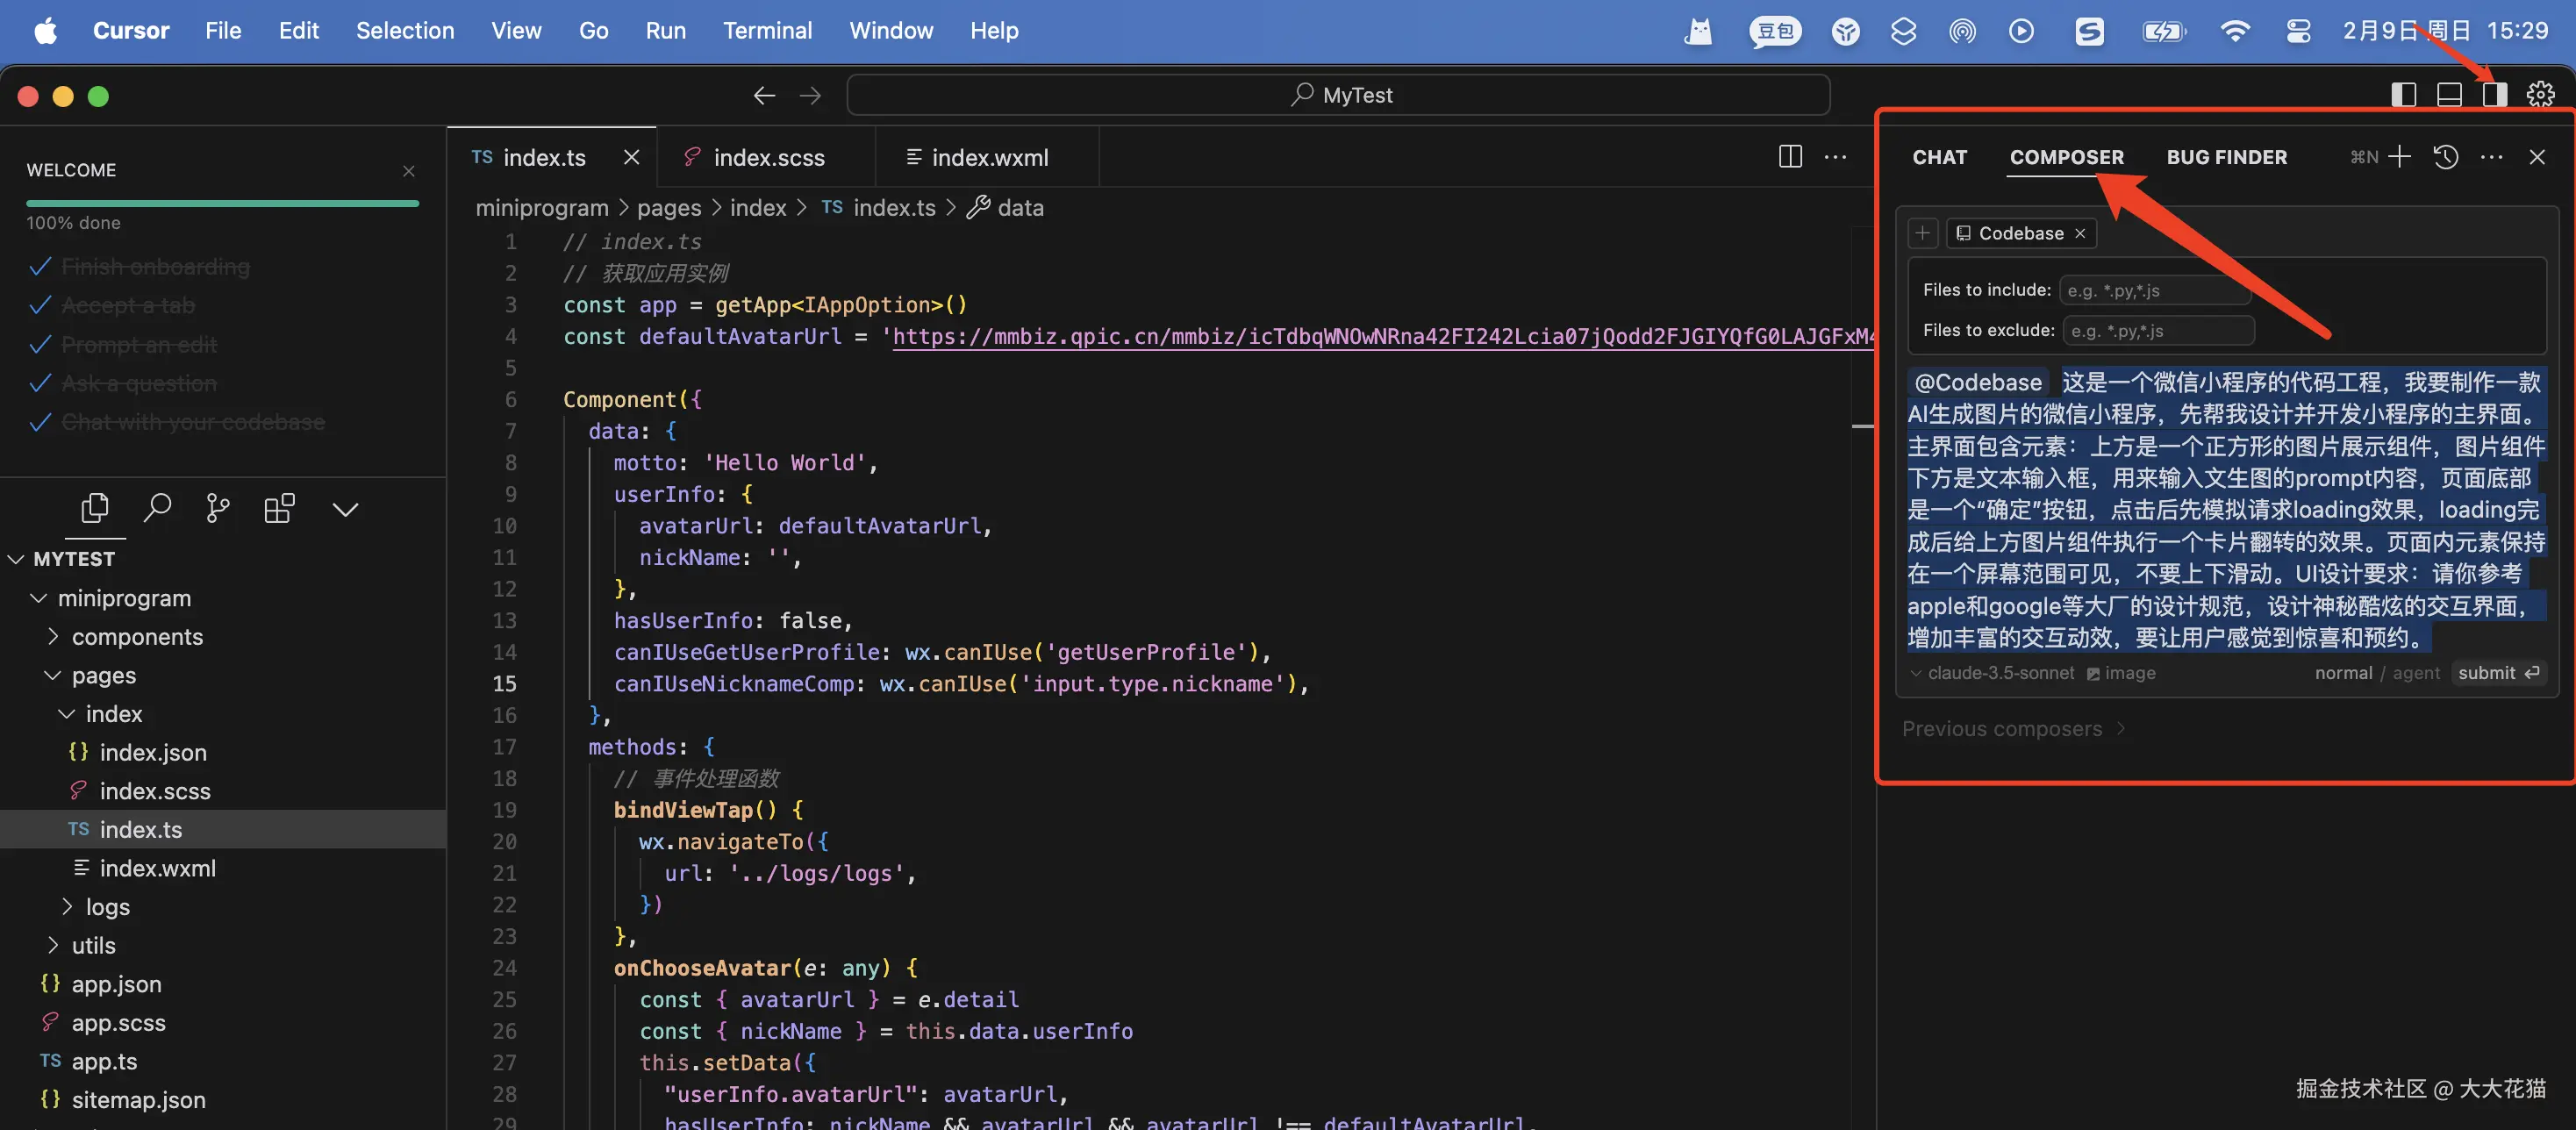Click the split editor icon

pos(1790,157)
